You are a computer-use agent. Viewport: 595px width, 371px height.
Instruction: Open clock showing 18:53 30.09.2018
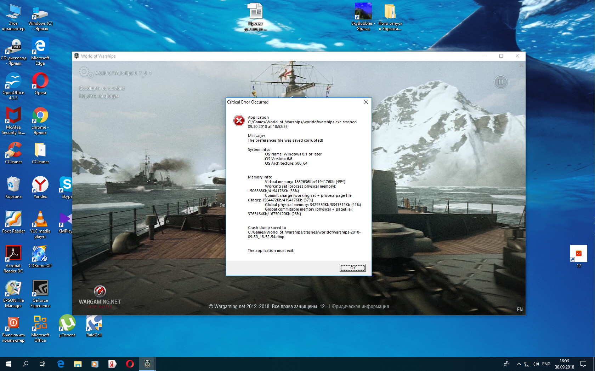click(565, 364)
